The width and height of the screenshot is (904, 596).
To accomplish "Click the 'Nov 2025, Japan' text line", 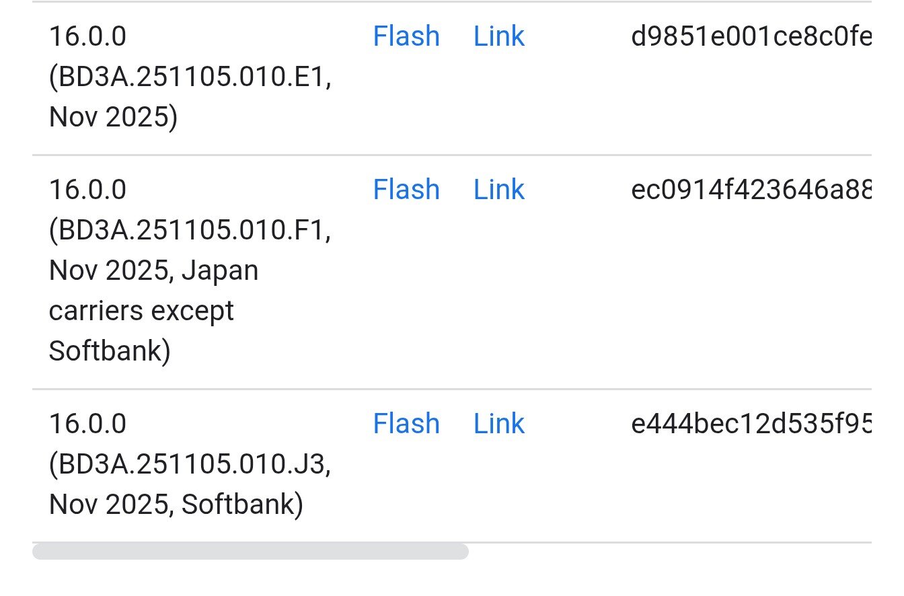I will point(153,270).
